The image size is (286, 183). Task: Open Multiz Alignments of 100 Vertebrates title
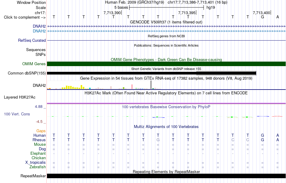click(x=166, y=127)
